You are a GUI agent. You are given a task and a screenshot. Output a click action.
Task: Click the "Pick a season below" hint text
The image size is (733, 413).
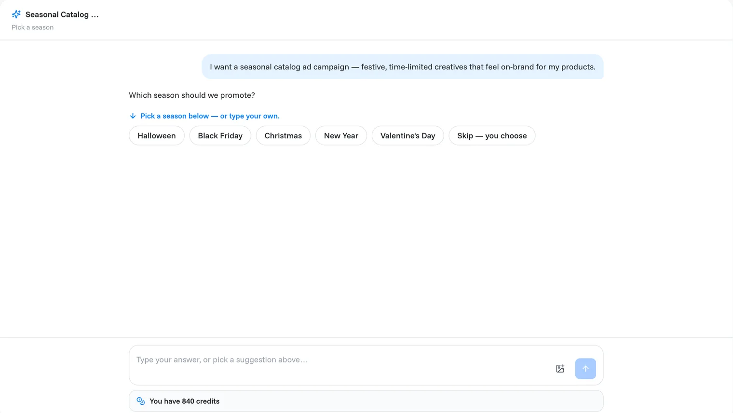click(210, 116)
